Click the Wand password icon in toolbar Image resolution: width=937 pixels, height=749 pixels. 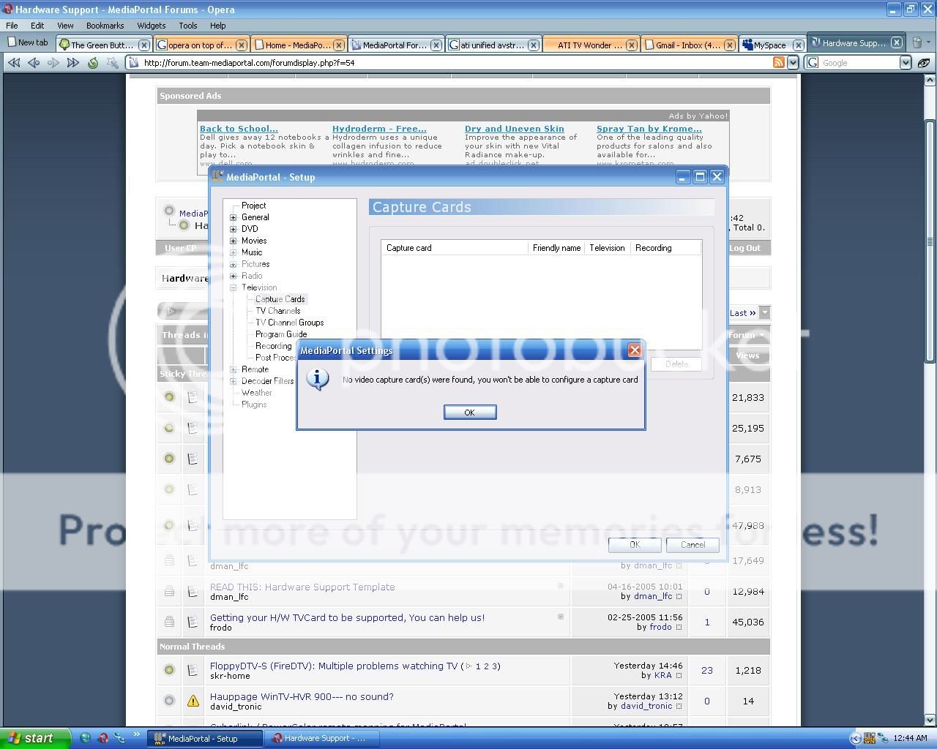[112, 63]
